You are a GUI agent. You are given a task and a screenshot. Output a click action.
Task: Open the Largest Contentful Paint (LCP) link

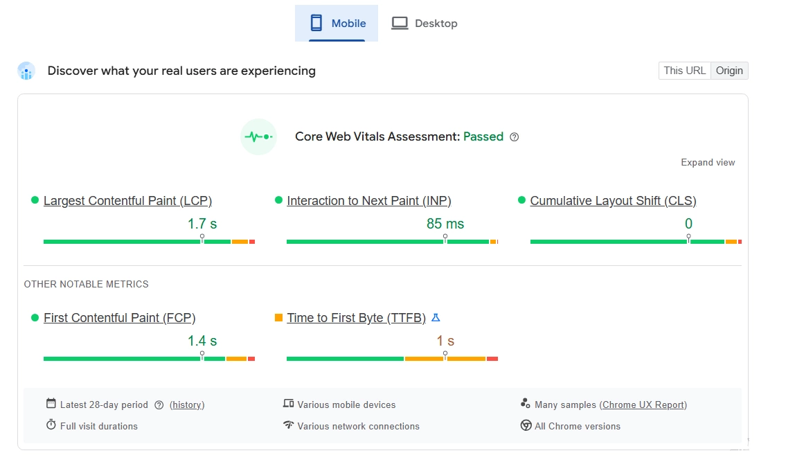[127, 201]
